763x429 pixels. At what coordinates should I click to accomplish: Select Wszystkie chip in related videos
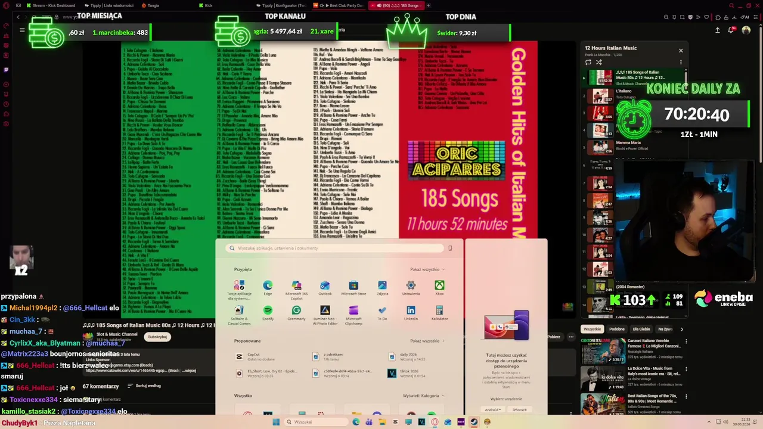[x=593, y=329]
